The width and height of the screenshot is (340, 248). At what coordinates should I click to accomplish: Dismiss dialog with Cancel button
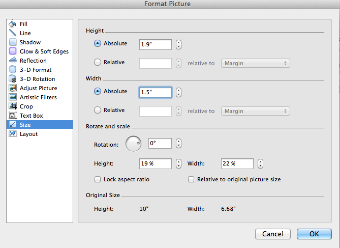(273, 234)
